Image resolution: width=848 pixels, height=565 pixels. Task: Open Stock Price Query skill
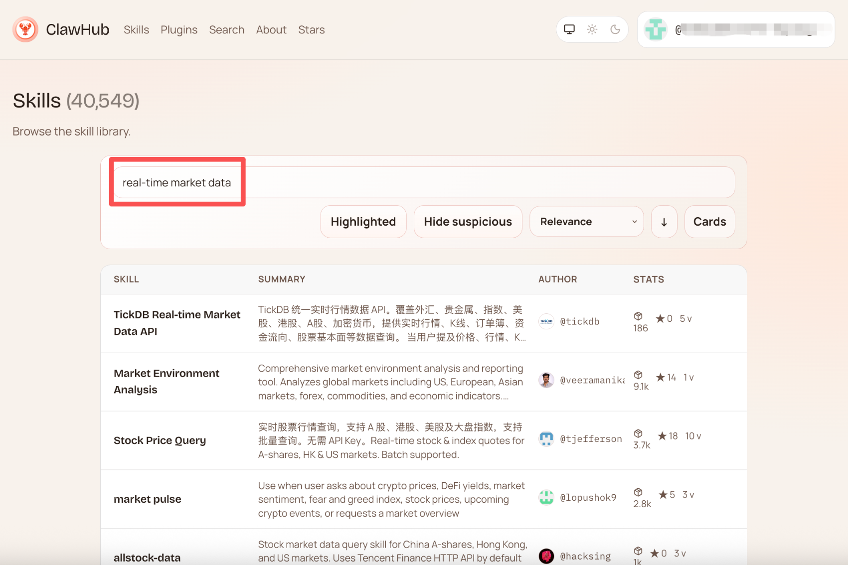pyautogui.click(x=160, y=440)
